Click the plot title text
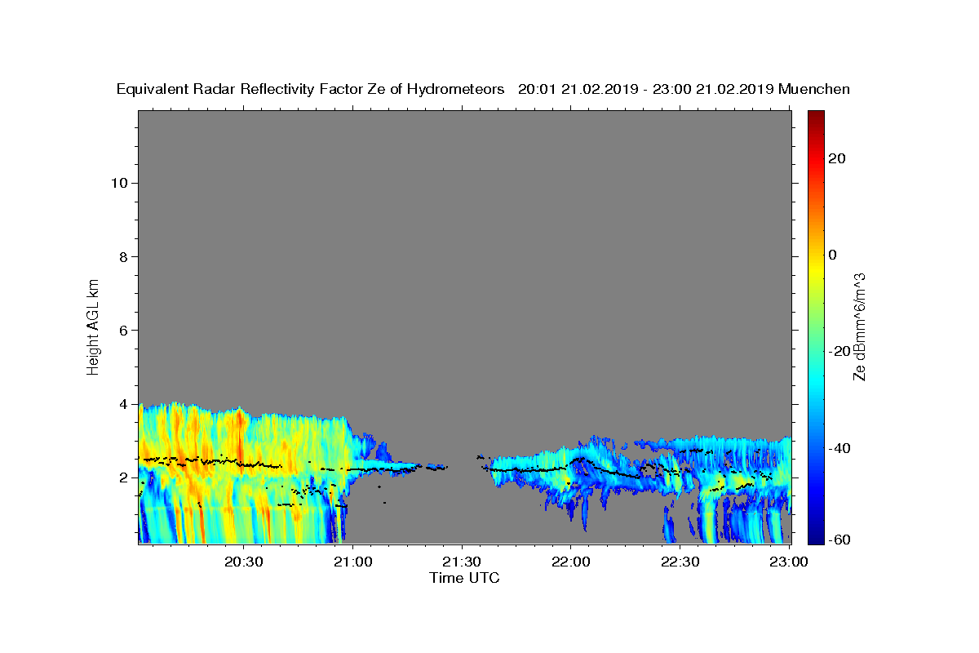Viewport: 979px width, 653px height. (x=483, y=89)
